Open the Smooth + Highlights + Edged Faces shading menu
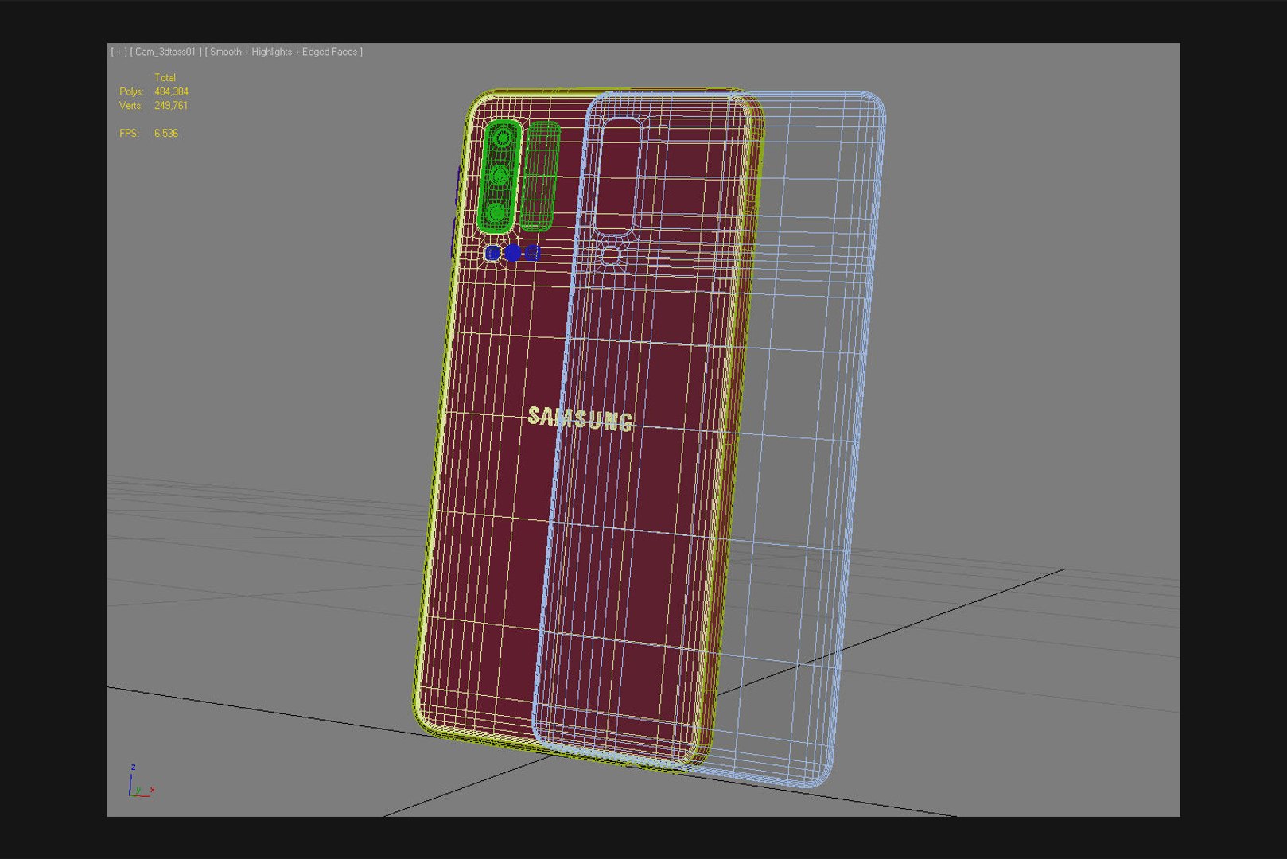The image size is (1287, 859). click(284, 52)
